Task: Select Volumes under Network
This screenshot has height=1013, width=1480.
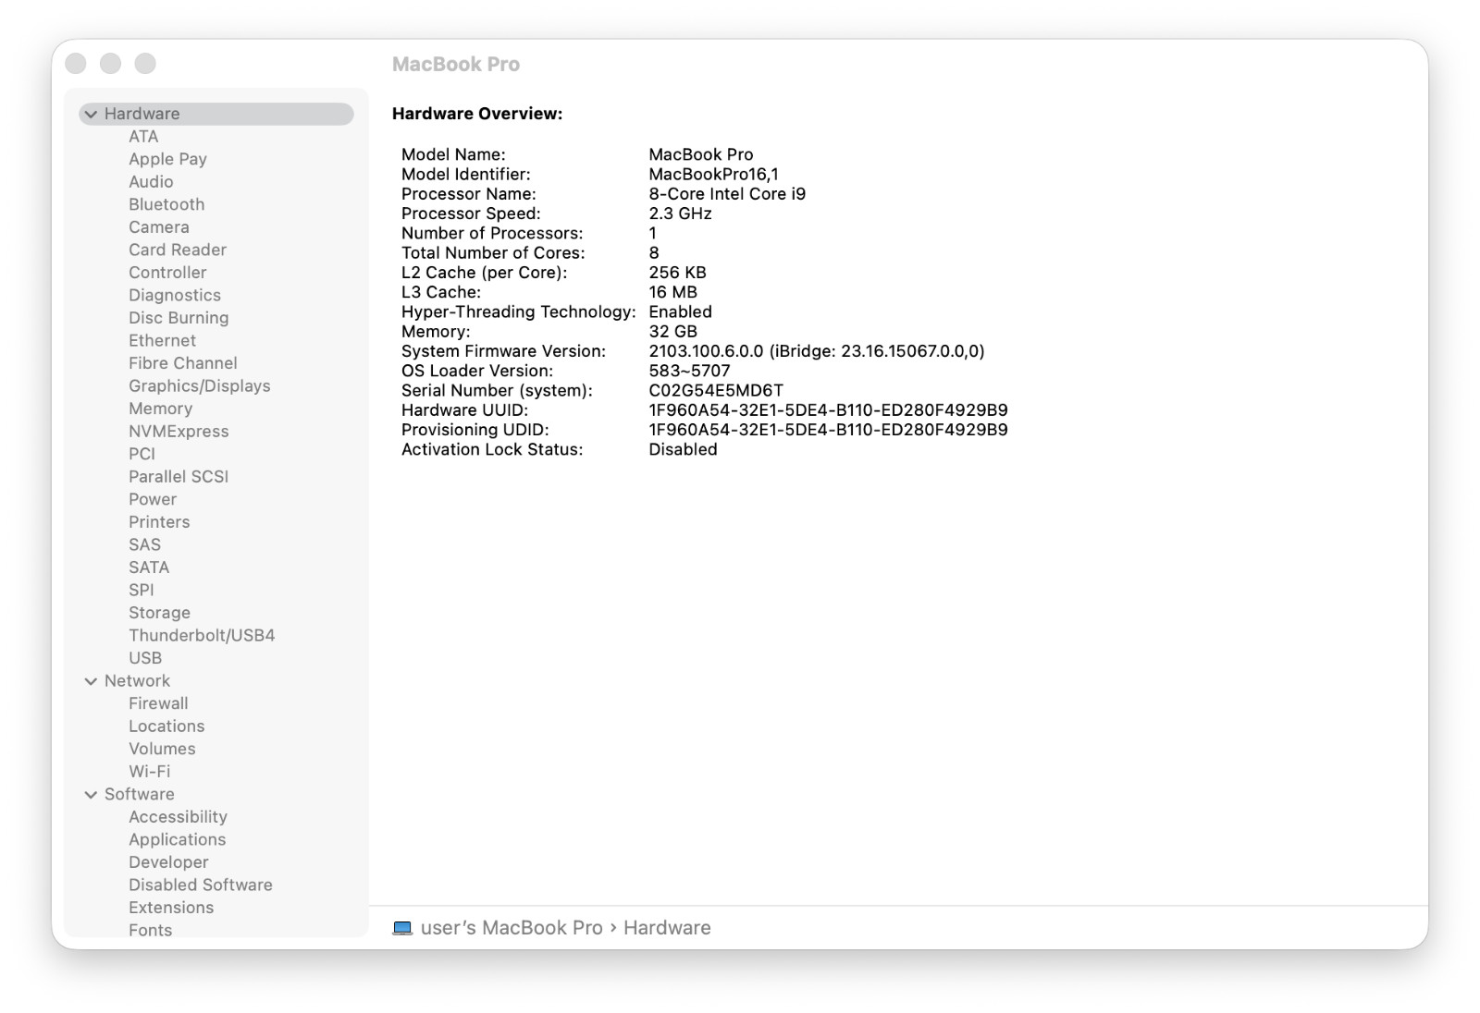Action: click(x=162, y=749)
